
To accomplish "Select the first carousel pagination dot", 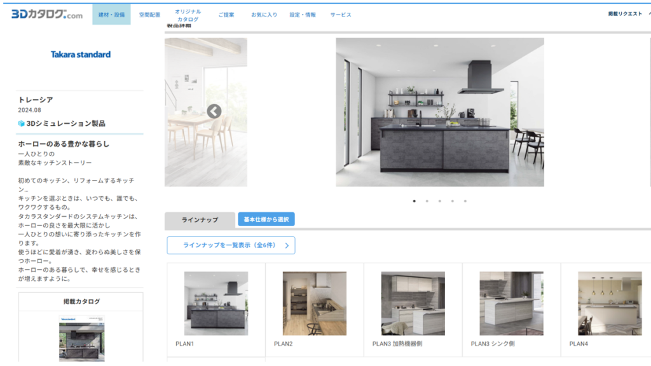I will pyautogui.click(x=415, y=201).
